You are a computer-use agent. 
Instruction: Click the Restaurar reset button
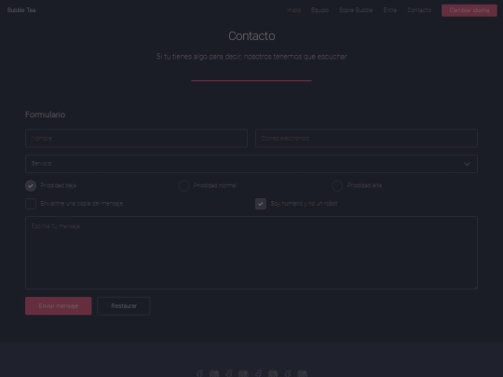[x=124, y=306]
